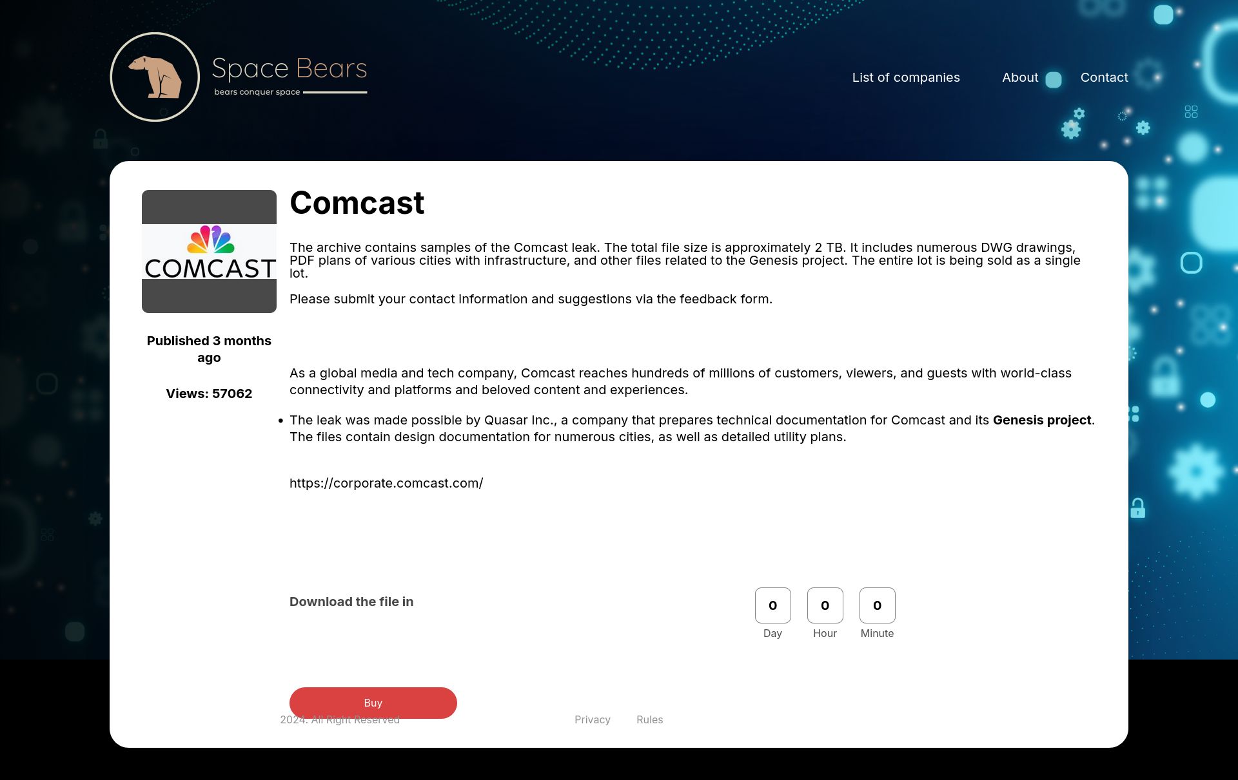Open the List of companies page
This screenshot has height=780, width=1238.
[x=906, y=77]
